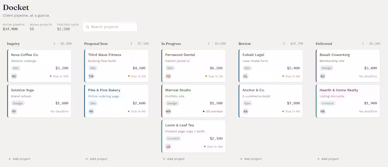Click the Dev tag on Nova Coffee Co.

16,68
